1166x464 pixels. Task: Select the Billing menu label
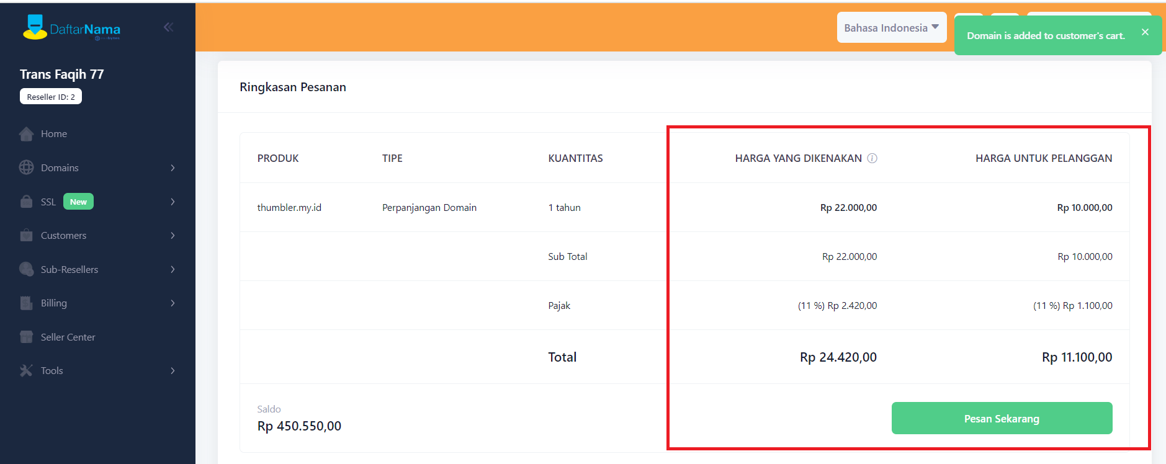(54, 303)
